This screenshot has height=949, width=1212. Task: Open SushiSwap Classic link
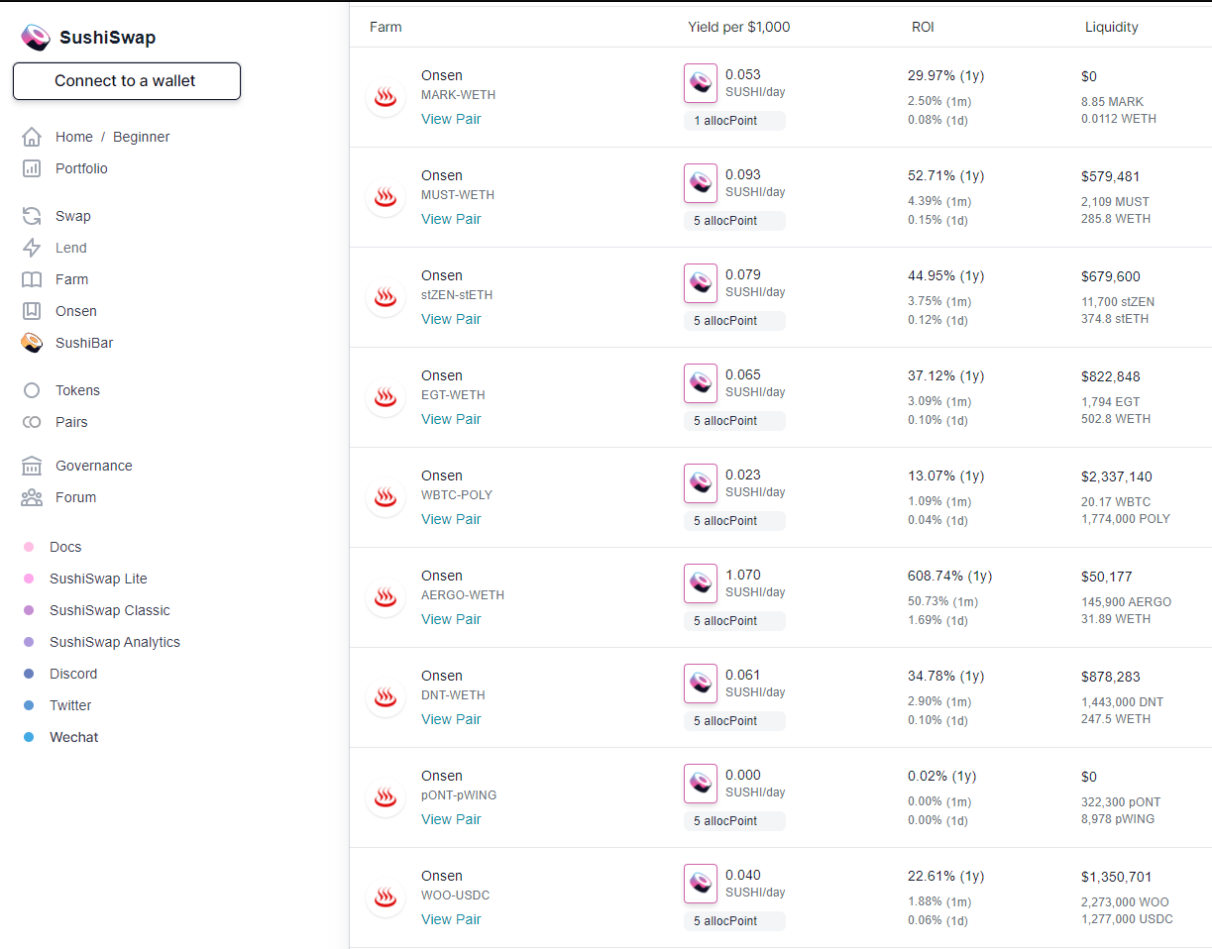click(110, 610)
